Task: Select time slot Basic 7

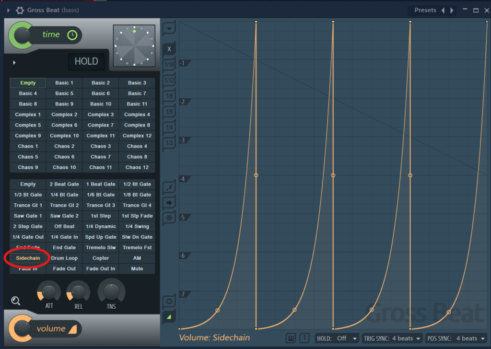Action: 137,93
